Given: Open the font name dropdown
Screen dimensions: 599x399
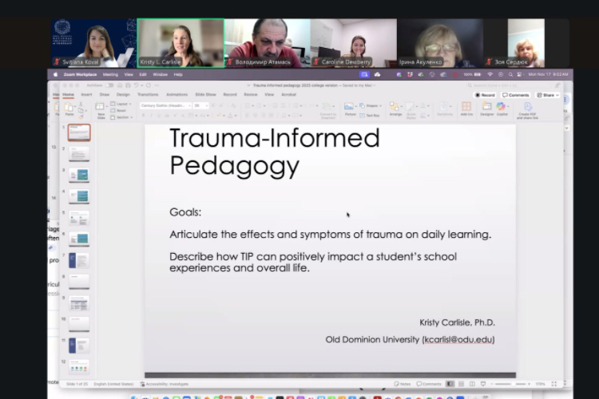Looking at the screenshot, I should (x=166, y=105).
